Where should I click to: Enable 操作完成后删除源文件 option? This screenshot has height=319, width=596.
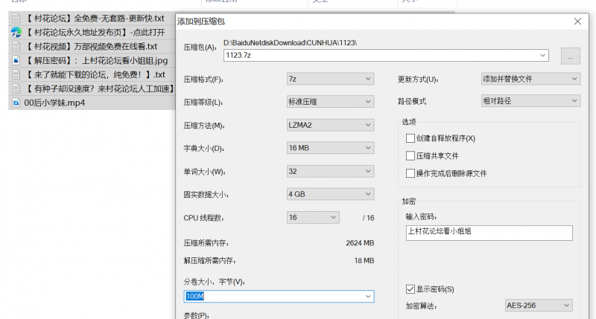410,173
